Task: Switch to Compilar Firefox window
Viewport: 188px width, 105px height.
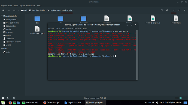Action: pyautogui.click(x=53, y=103)
